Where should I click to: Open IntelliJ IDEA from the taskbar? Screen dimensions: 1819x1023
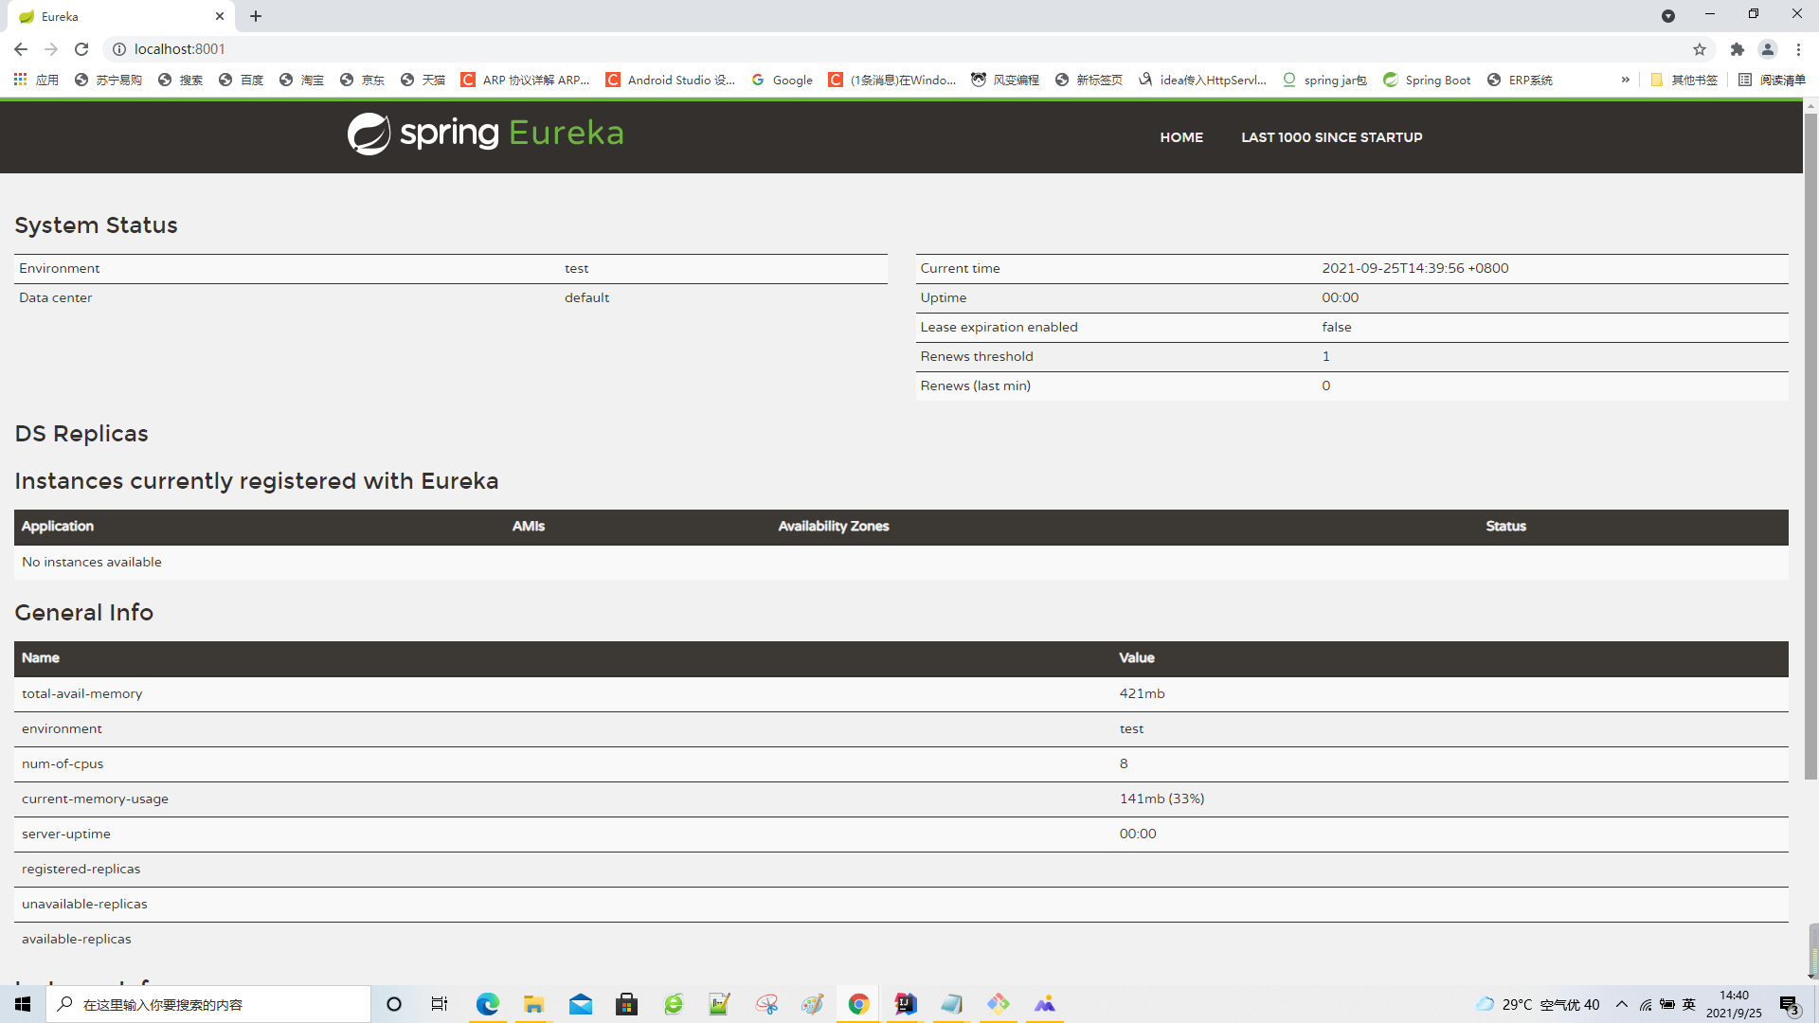[x=905, y=1004]
